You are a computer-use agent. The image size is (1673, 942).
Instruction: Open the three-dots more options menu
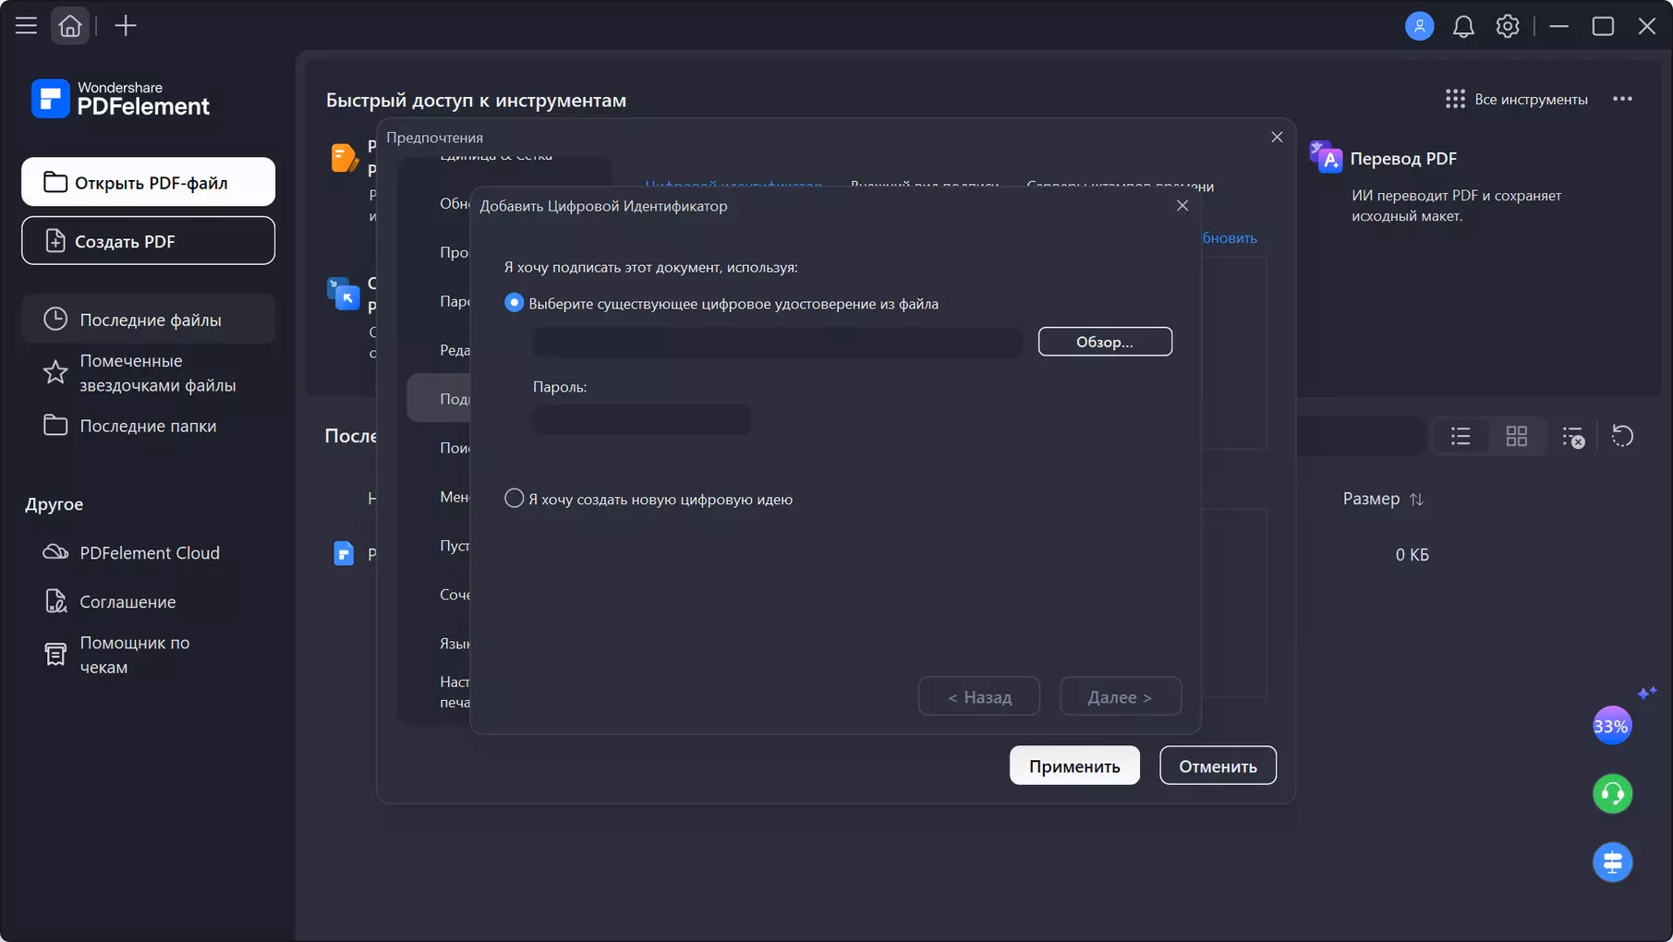click(1622, 99)
